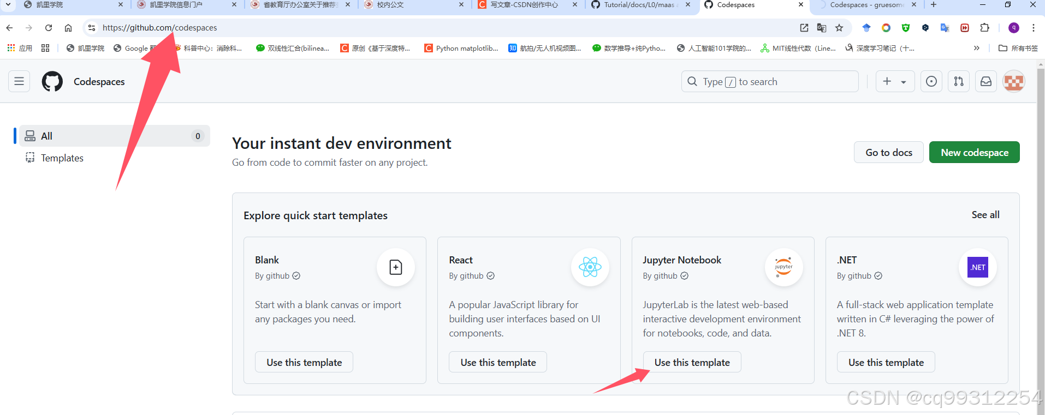
Task: Open the 应用 apps bookmark
Action: [20, 49]
